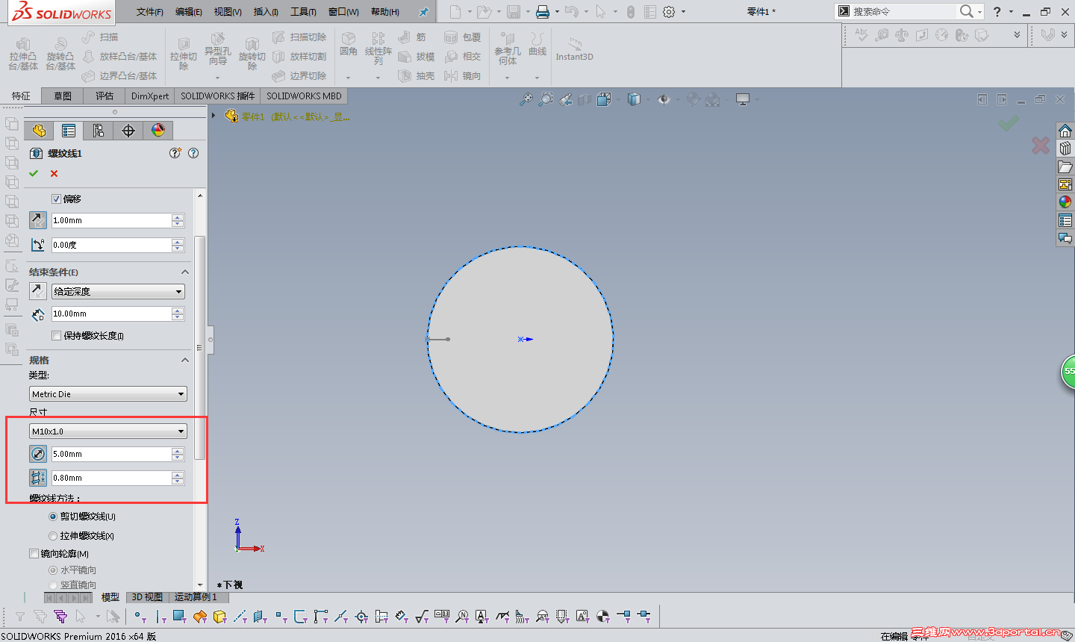This screenshot has width=1075, height=642.
Task: Accept 螺纹线1 with the green check in panel
Action: click(x=34, y=173)
